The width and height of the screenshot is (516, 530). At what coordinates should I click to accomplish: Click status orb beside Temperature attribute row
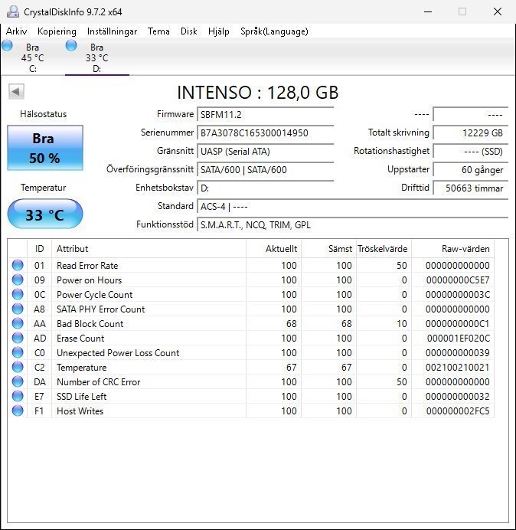tap(18, 368)
